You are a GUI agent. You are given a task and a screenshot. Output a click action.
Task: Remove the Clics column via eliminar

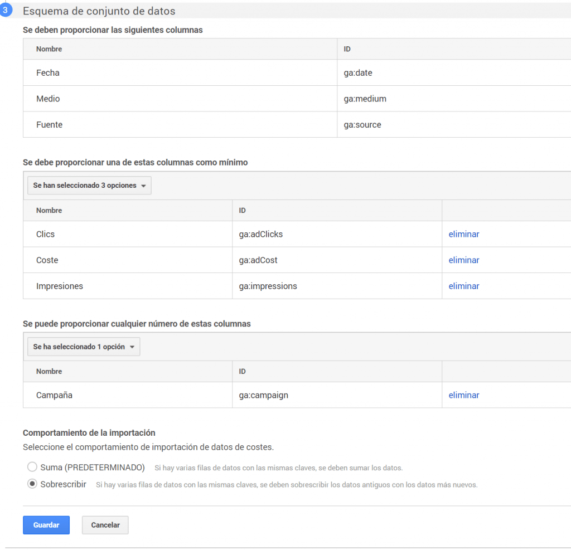click(463, 234)
